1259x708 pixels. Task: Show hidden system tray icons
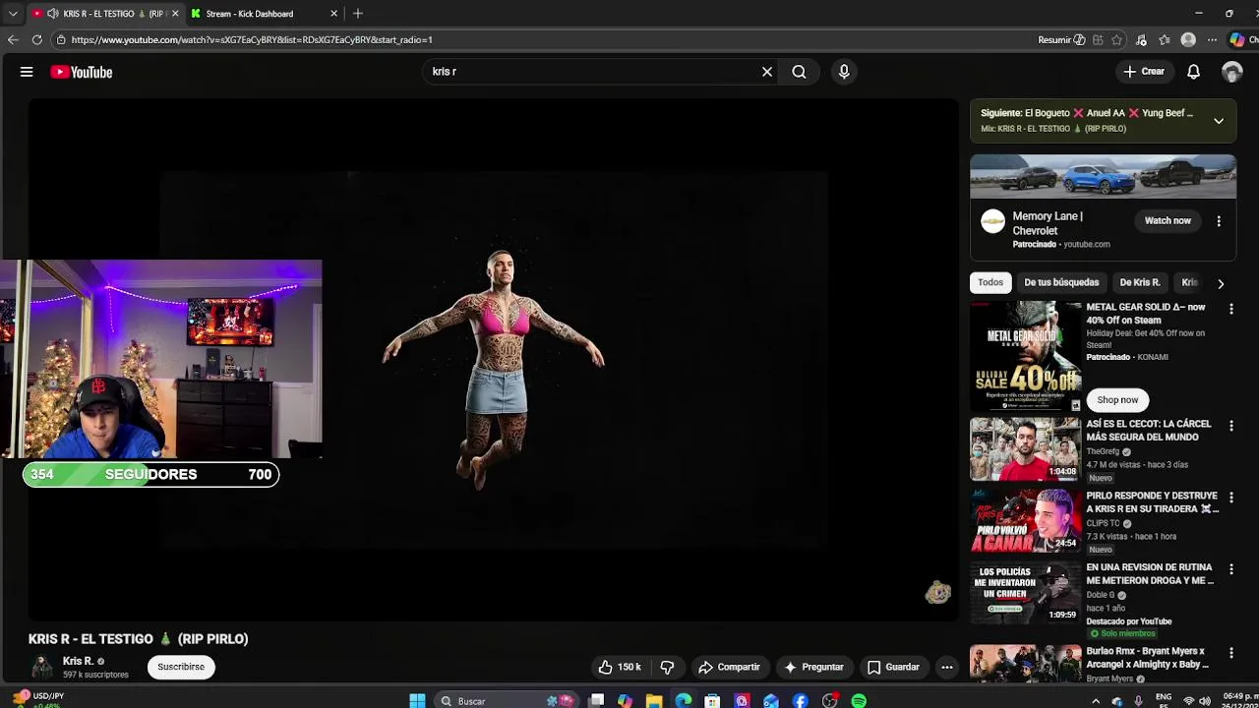tap(1096, 701)
